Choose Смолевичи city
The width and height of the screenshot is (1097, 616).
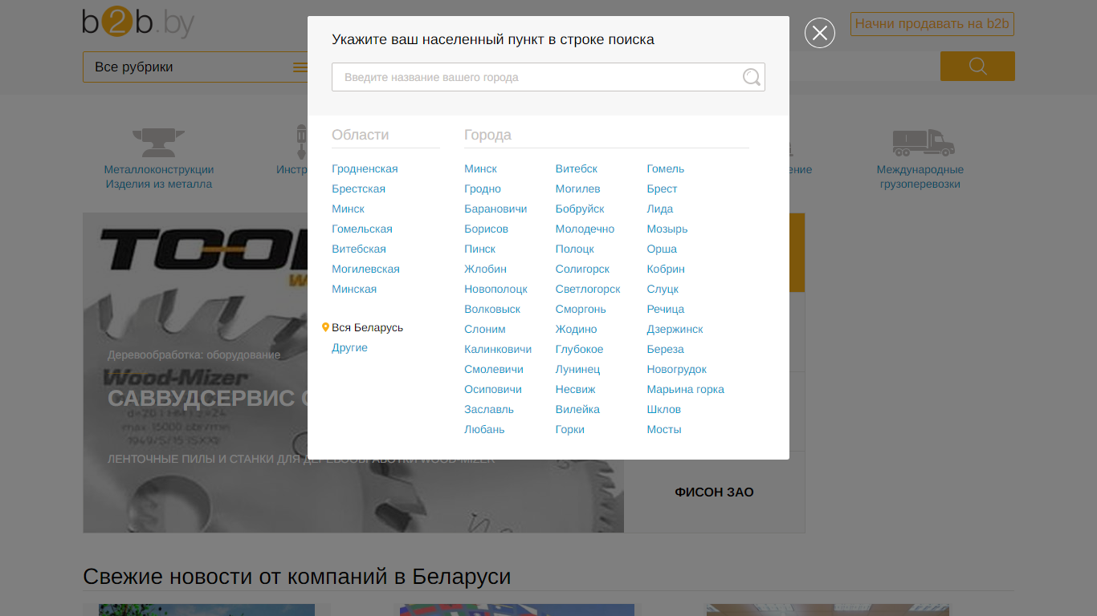(494, 369)
